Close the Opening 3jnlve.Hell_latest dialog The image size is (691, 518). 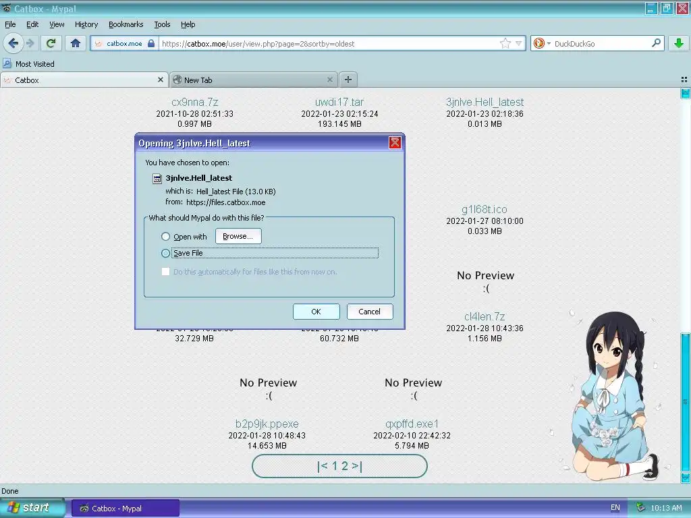pyautogui.click(x=395, y=143)
